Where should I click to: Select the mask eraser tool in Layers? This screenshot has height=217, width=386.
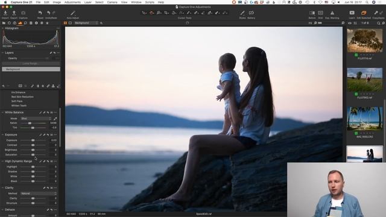pos(59,86)
